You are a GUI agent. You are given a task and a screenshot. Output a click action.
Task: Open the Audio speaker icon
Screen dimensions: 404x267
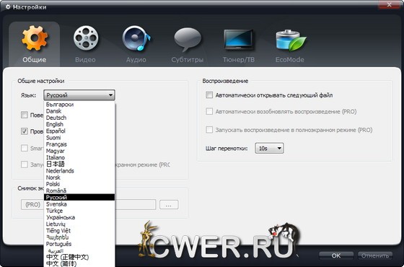(136, 38)
